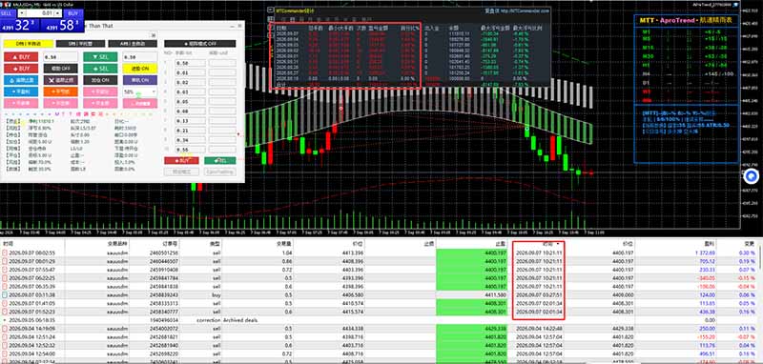The height and width of the screenshot is (364, 763).
Task: Open the MTCommander.com link
Action: pyautogui.click(x=526, y=10)
